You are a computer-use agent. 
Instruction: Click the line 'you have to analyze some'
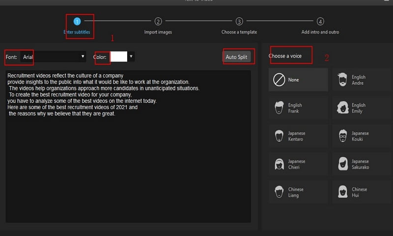click(x=82, y=101)
